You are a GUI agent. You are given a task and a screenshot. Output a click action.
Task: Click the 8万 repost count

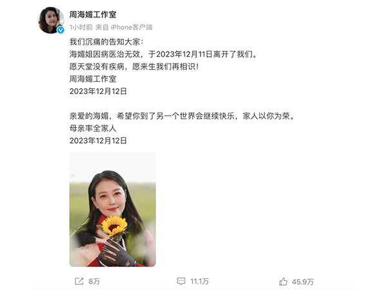point(94,282)
